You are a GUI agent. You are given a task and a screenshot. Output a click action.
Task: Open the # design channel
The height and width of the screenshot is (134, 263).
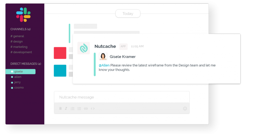pyautogui.click(x=16, y=41)
